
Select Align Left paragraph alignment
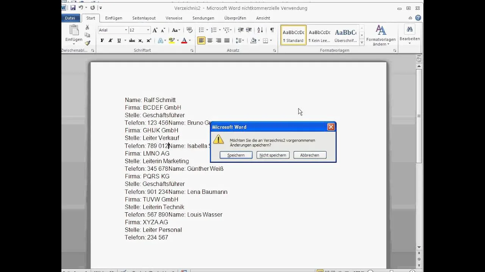point(201,40)
